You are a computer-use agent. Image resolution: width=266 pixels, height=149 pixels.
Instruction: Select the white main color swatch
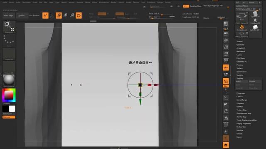tap(12, 108)
